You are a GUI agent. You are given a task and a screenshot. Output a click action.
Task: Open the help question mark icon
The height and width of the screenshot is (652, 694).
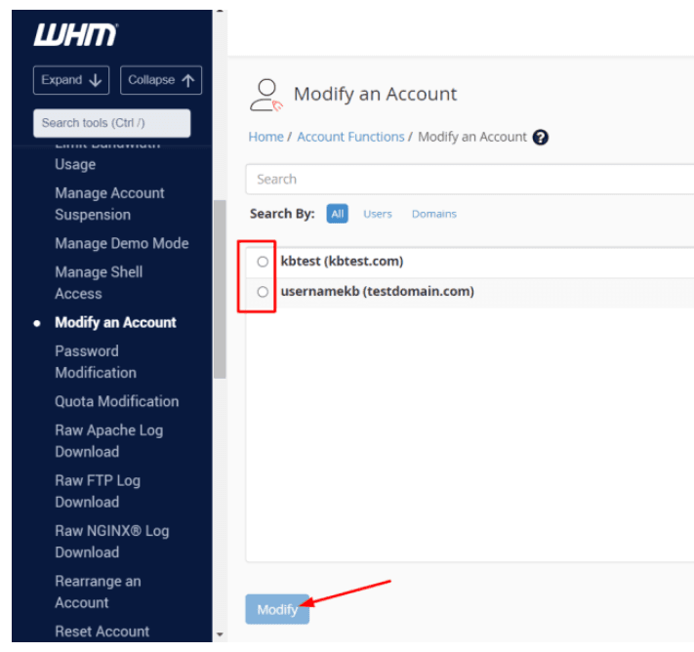[541, 138]
